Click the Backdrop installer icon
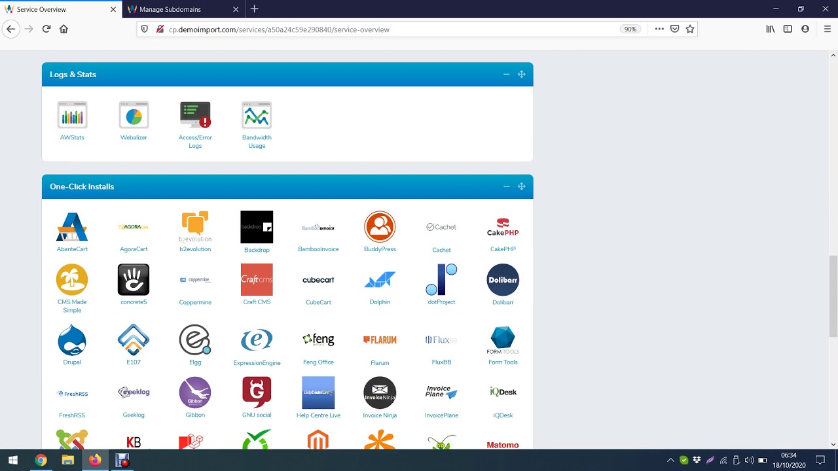 tap(257, 227)
